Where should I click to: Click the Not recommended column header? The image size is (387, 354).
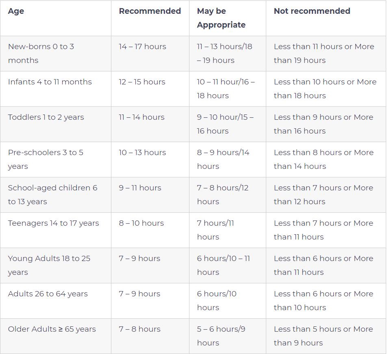pos(312,11)
